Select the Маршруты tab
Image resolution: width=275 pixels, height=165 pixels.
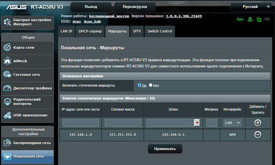click(x=117, y=31)
